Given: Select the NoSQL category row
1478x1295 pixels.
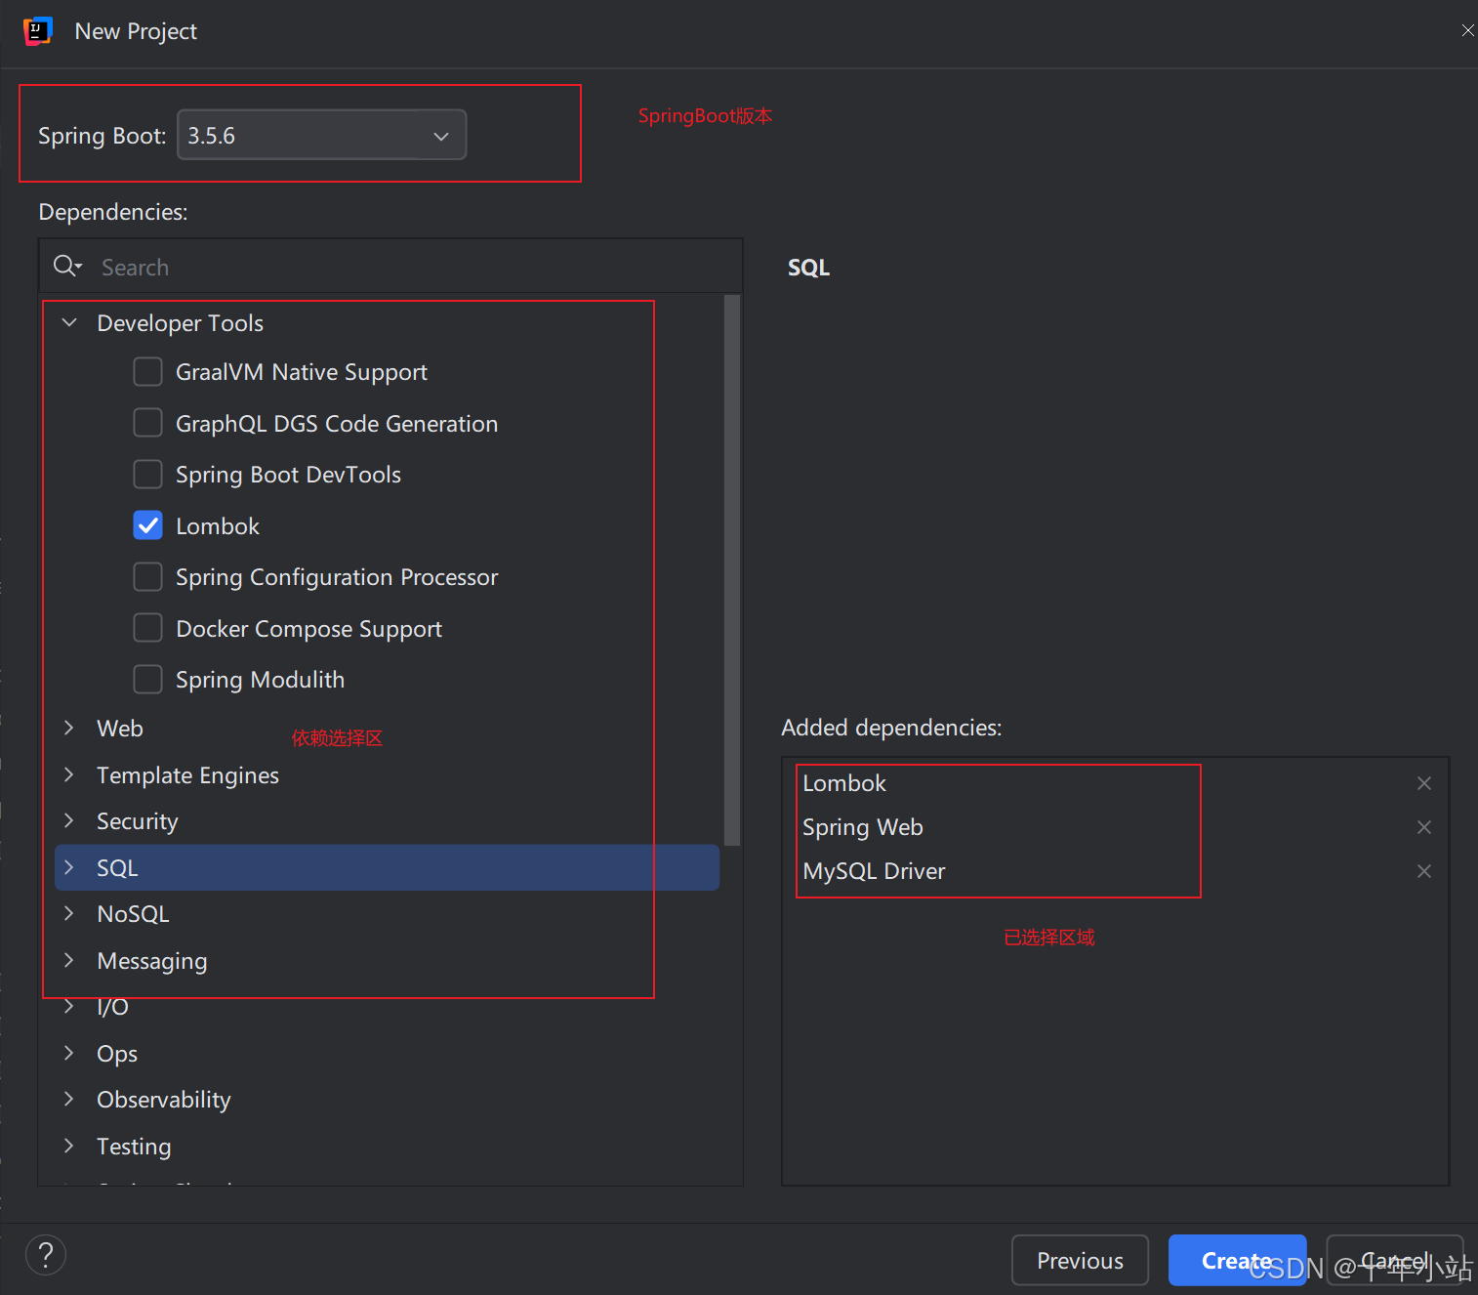Looking at the screenshot, I should (388, 914).
